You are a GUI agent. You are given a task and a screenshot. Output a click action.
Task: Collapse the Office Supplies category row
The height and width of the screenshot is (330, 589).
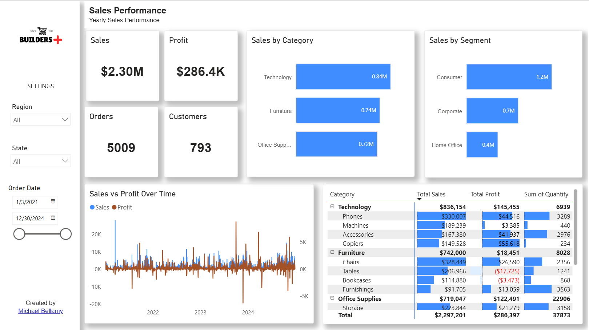pyautogui.click(x=332, y=298)
